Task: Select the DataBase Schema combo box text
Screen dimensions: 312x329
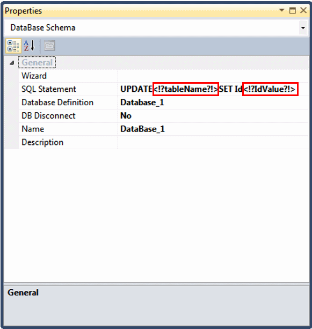Action: [43, 28]
